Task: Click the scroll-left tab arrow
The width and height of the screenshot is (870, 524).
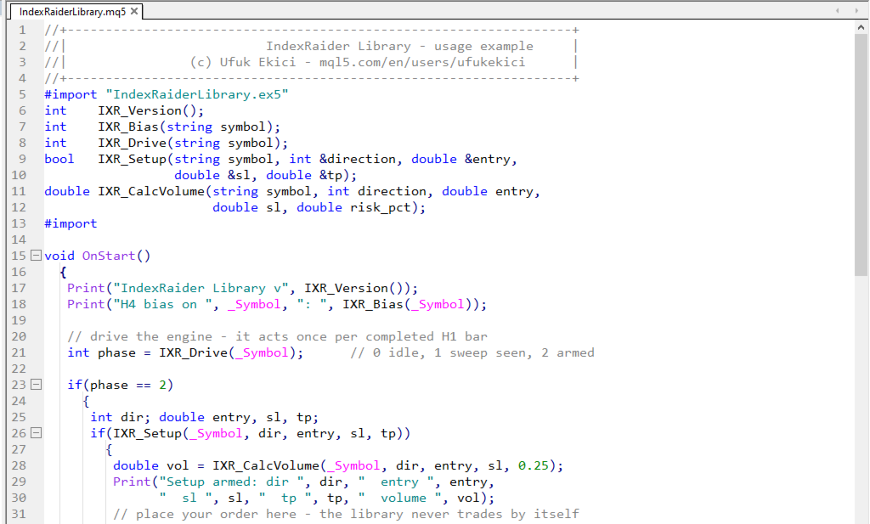Action: pos(837,10)
